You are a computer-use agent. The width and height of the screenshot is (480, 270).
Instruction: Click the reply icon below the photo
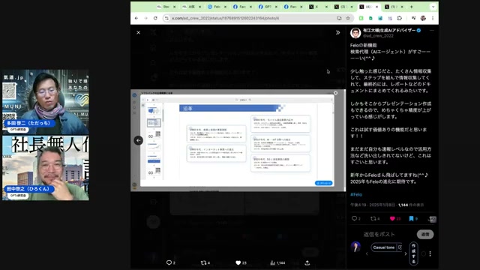click(169, 262)
